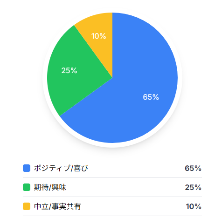Click the 10% label inside the pie
Screen dimensions: 222x224
98,36
